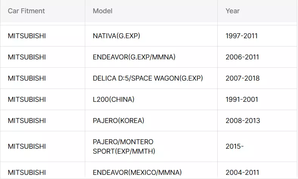Select the NATIVA(G.EXP) model cell
The image size is (298, 179).
click(x=119, y=36)
